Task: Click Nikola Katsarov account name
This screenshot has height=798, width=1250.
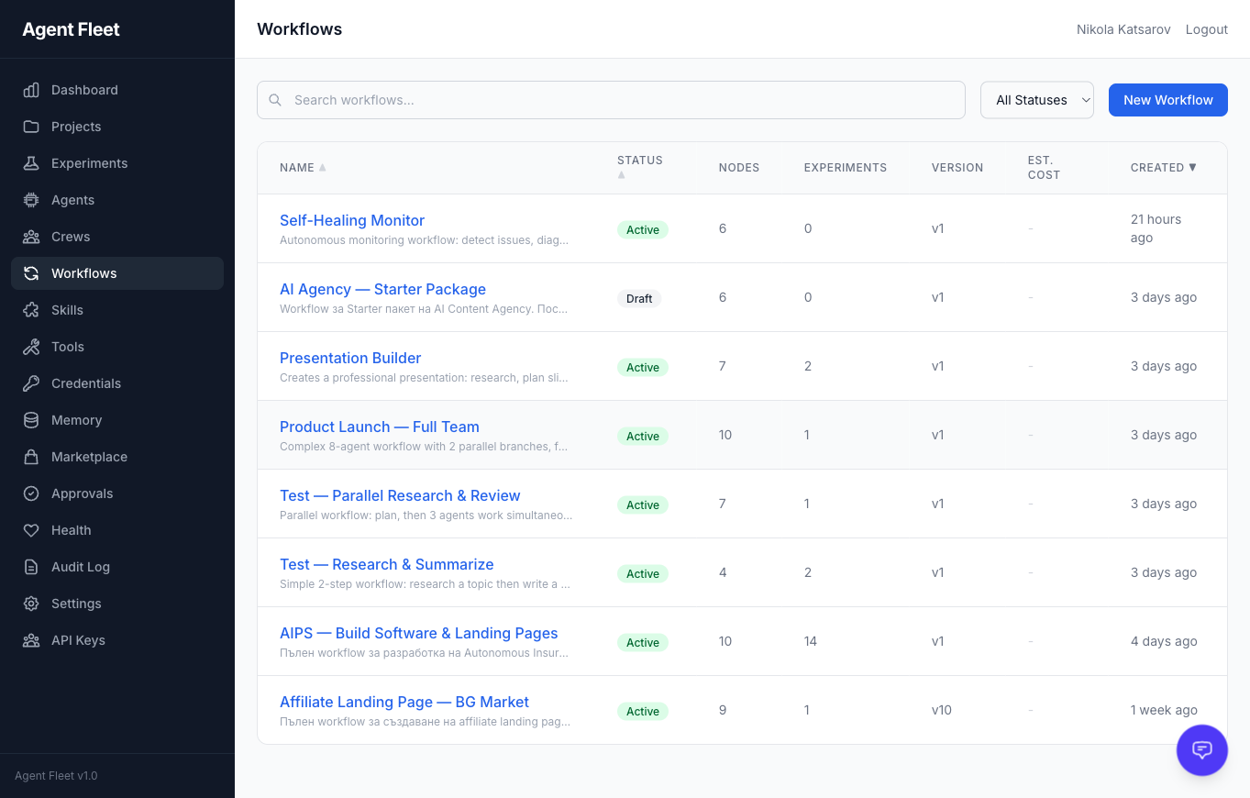Action: [x=1123, y=28]
